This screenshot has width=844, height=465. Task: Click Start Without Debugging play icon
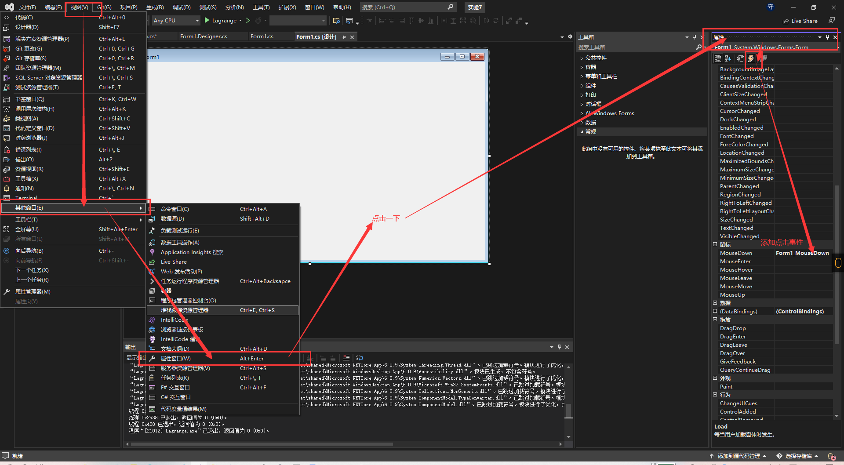248,21
